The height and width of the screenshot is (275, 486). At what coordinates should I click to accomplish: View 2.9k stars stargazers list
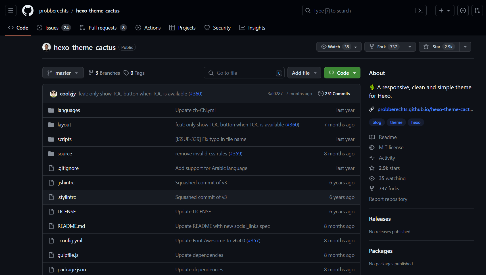384,168
